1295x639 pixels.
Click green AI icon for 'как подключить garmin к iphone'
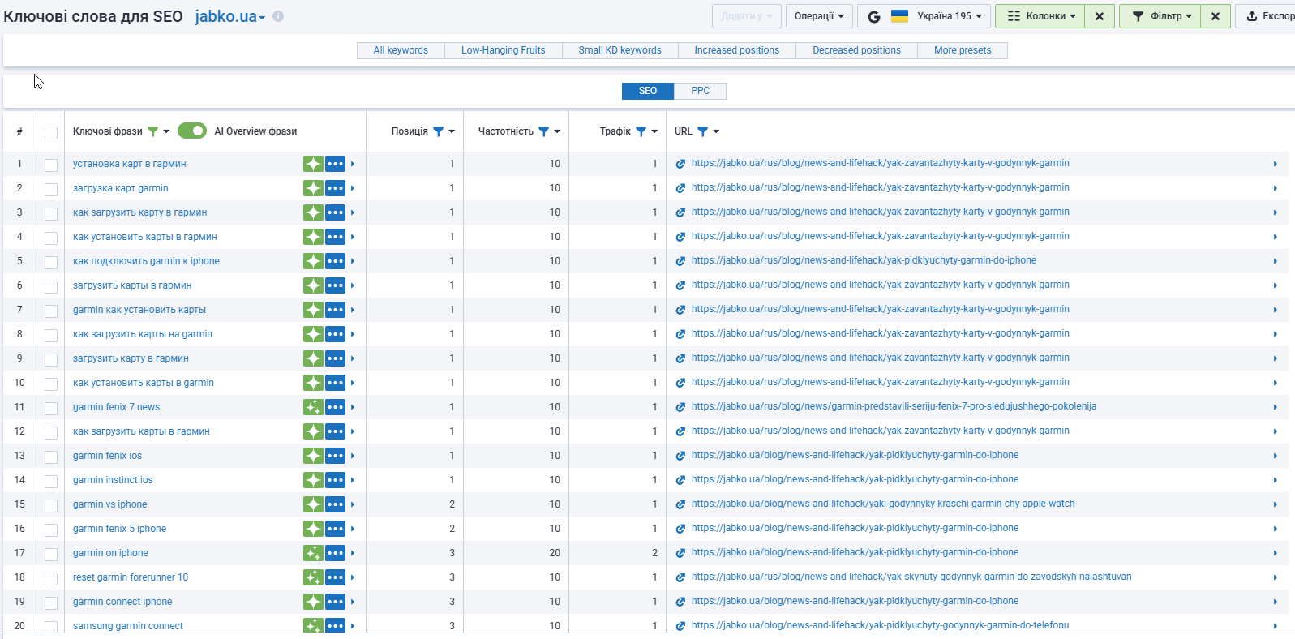coord(313,261)
